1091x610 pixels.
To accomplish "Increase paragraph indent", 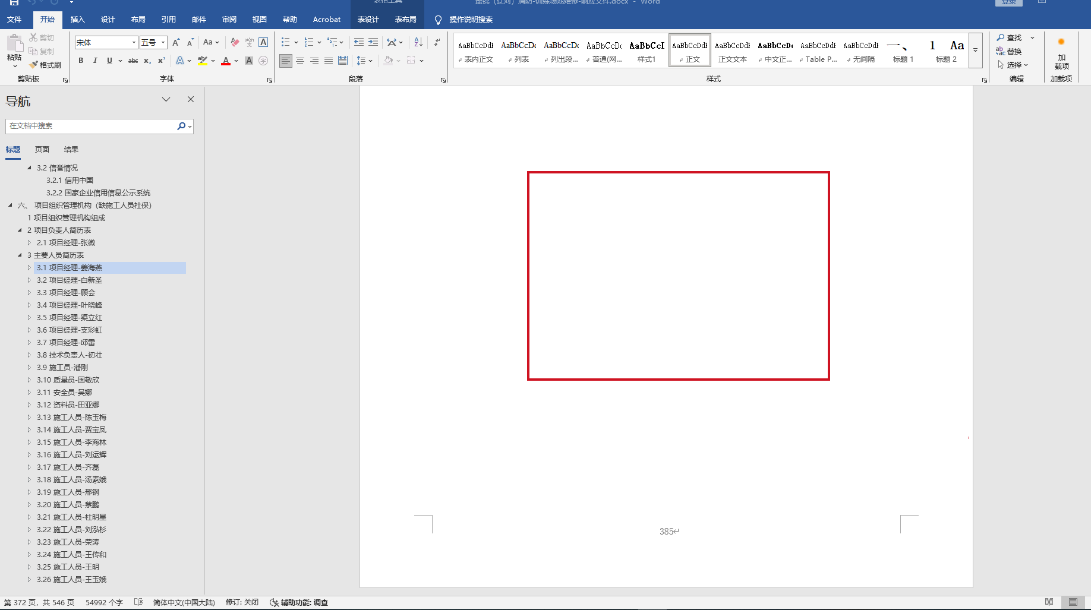I will click(x=373, y=42).
